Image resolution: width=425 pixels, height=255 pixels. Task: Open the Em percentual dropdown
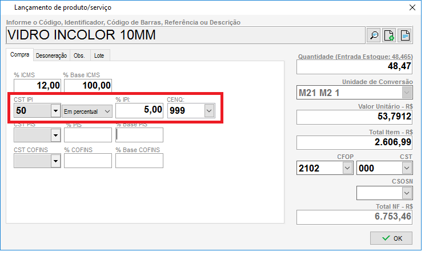coord(107,111)
